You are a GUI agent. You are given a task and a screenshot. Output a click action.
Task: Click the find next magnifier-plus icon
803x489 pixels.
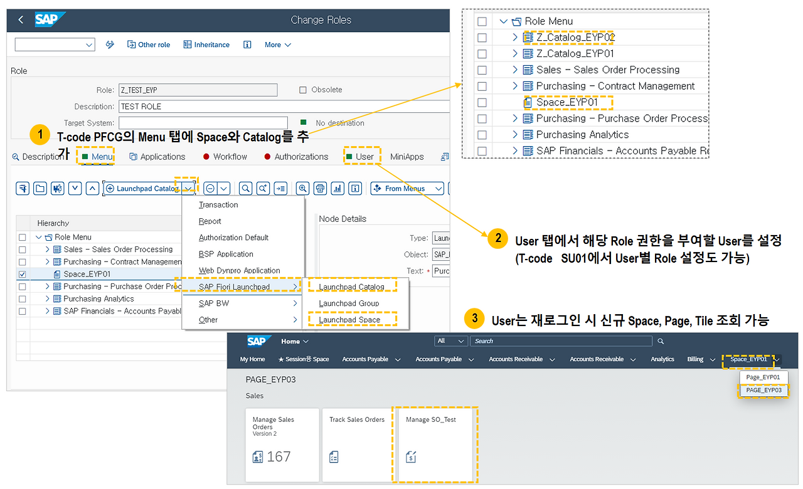263,188
